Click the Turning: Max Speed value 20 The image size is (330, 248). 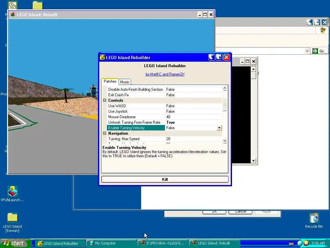click(x=168, y=139)
